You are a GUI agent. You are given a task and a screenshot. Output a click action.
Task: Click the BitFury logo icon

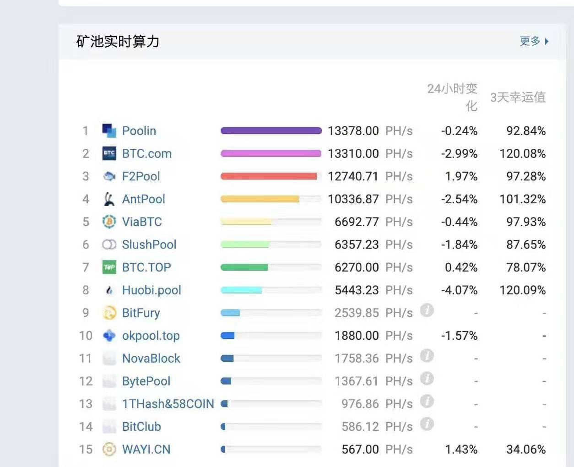109,313
